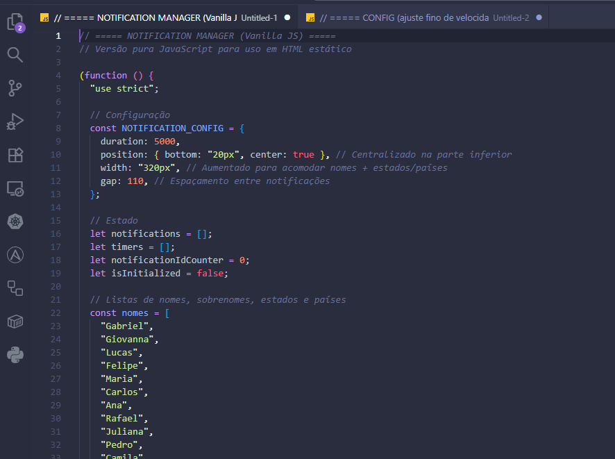Viewport: 615px width, 459px height.
Task: Open the Search view icon
Action: coord(15,55)
